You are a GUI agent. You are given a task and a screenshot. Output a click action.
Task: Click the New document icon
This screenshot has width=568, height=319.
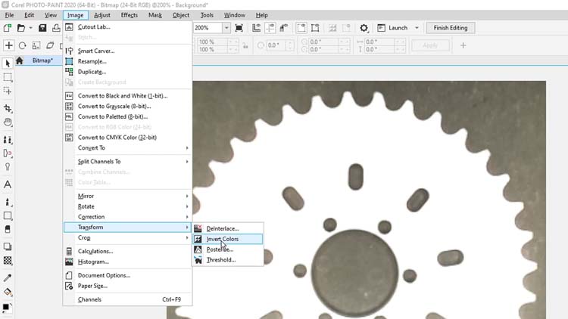pos(8,28)
